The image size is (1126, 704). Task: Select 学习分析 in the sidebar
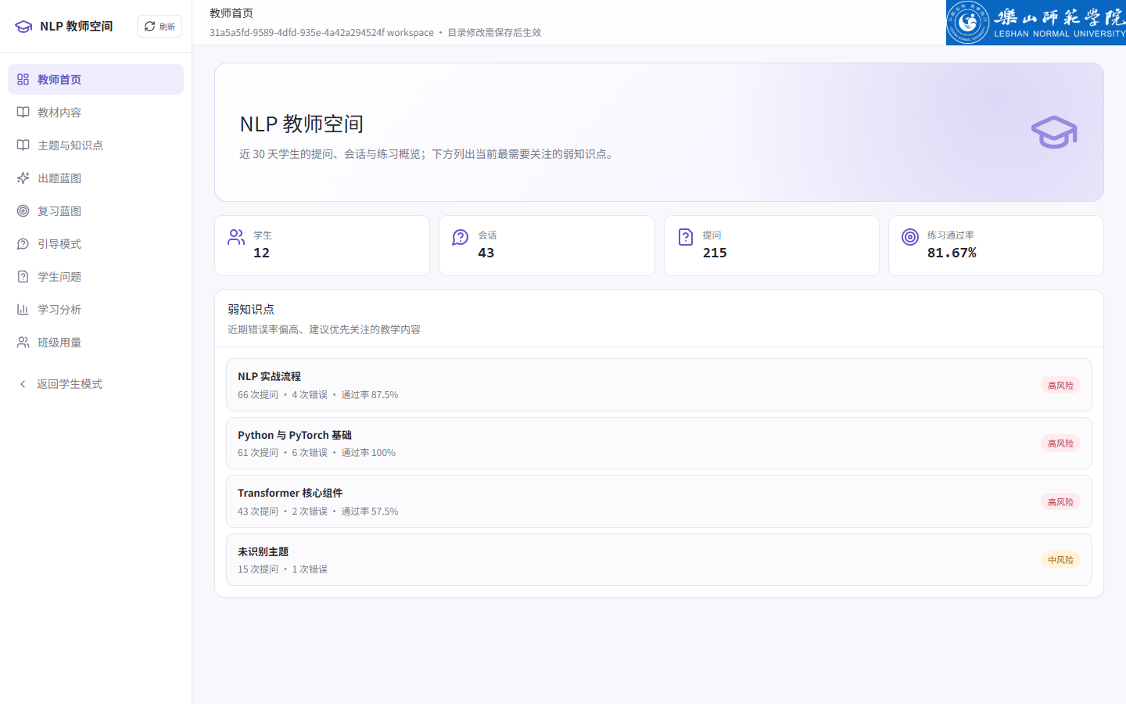point(95,310)
